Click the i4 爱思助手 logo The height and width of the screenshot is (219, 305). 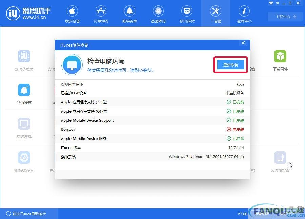tap(28, 14)
